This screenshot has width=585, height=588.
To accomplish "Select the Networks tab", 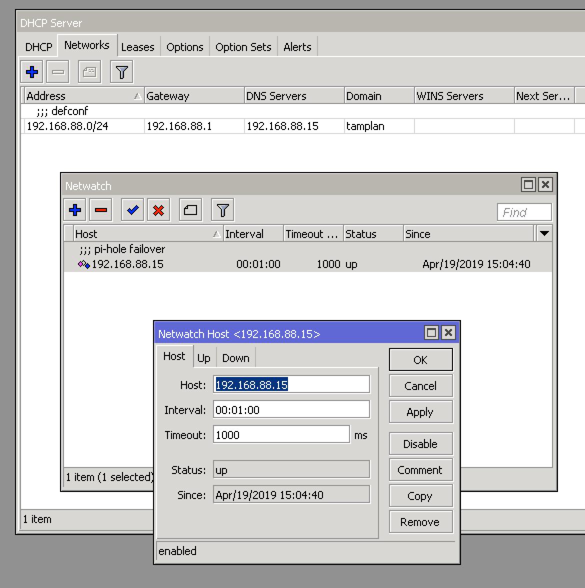I will pyautogui.click(x=87, y=45).
